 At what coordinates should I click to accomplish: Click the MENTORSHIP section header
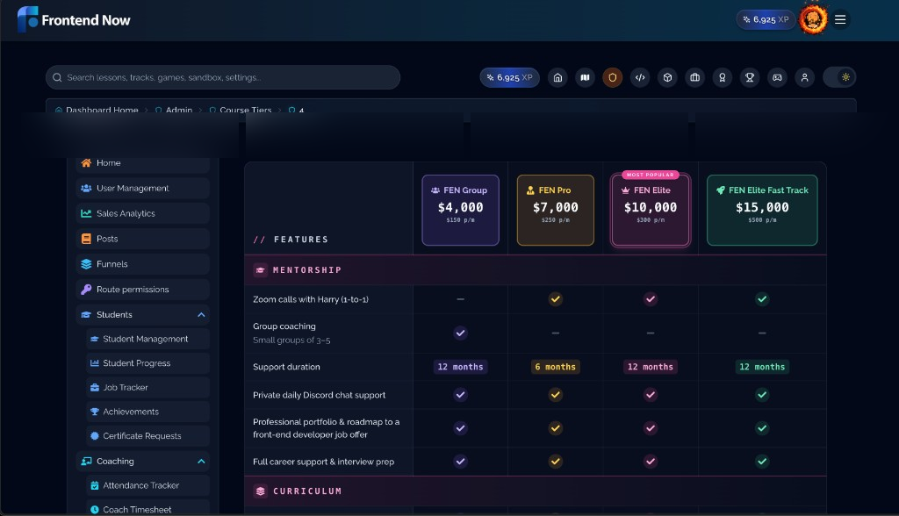tap(536, 270)
